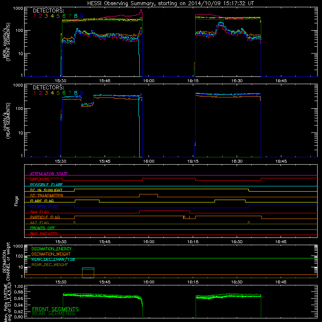Screen dimensions: 322x322
Task: Click the ATTENUATOR_STATE flag label
Action: 49,174
